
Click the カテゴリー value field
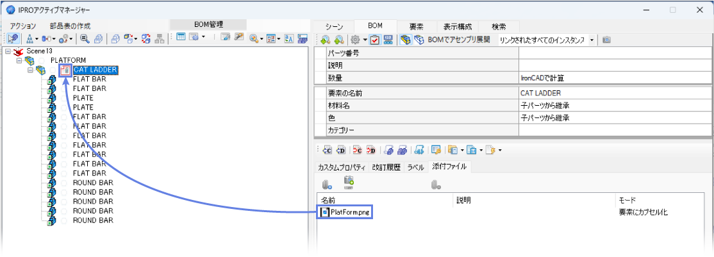[614, 130]
